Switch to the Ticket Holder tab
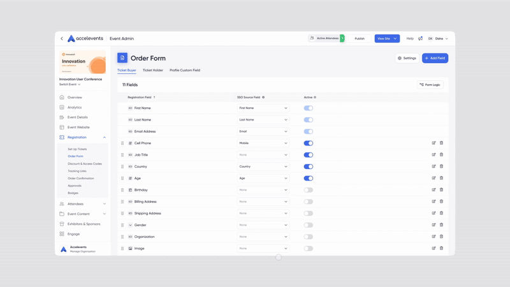The height and width of the screenshot is (287, 510). pos(153,70)
